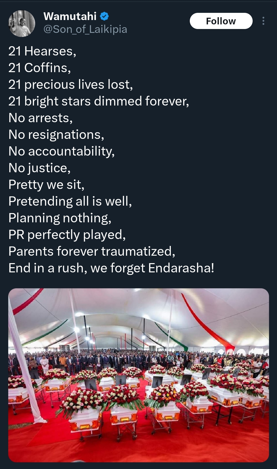Image resolution: width=277 pixels, height=469 pixels.
Task: Click the '21 Hearses,' text line
Action: click(x=42, y=51)
